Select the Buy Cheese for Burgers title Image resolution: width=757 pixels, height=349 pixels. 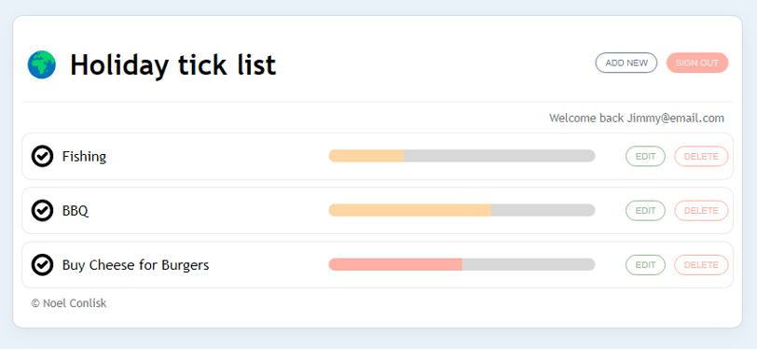[x=136, y=265]
